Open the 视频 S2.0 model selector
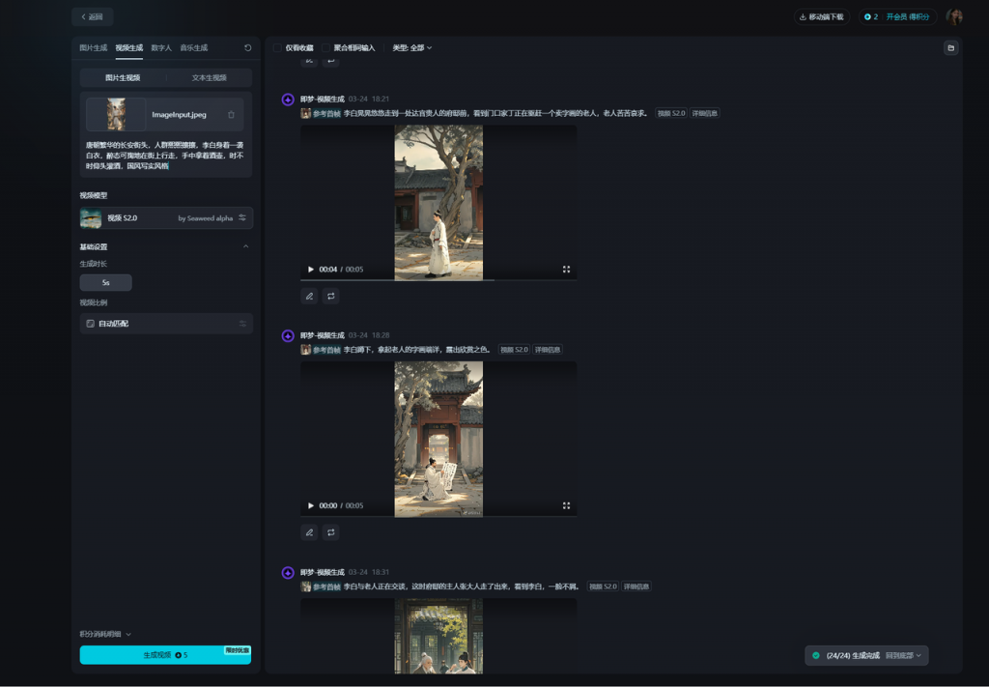 [166, 217]
